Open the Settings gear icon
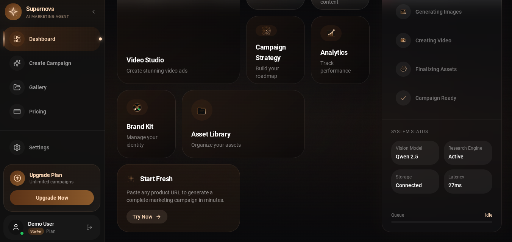The image size is (512, 242). coord(17,147)
